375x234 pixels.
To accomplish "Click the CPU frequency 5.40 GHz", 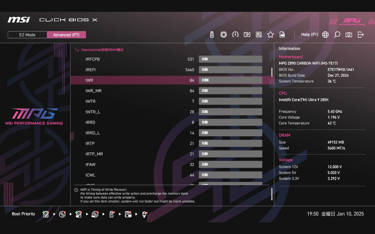I will pyautogui.click(x=335, y=111).
